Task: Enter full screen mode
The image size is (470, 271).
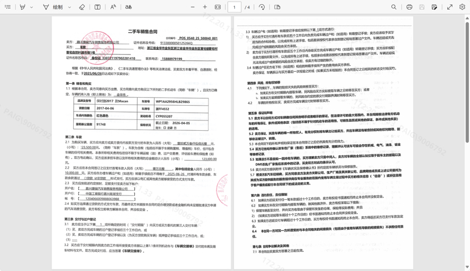Action: coord(450,7)
